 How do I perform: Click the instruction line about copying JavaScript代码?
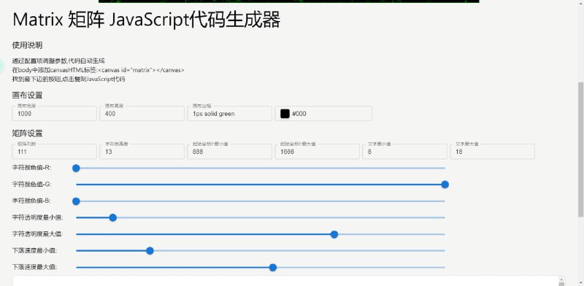click(69, 79)
